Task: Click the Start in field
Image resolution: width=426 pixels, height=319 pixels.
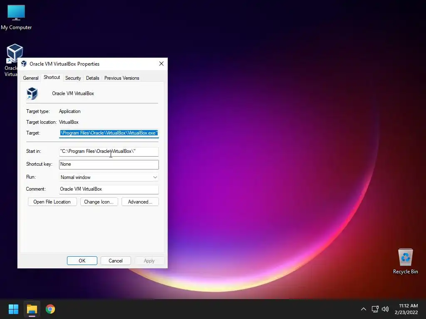Action: (x=109, y=151)
